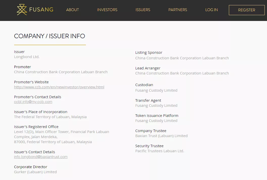267x180 pixels.
Task: Click the ccbl.info@my.ccb.com email link
Action: click(33, 102)
